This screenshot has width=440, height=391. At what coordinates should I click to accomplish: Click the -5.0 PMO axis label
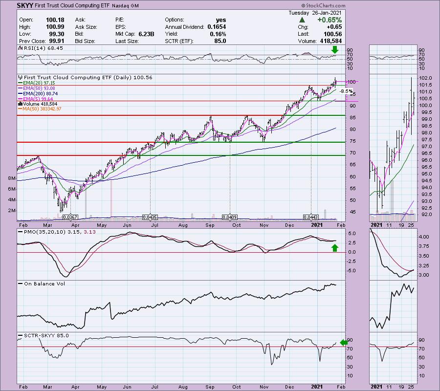pos(352,271)
